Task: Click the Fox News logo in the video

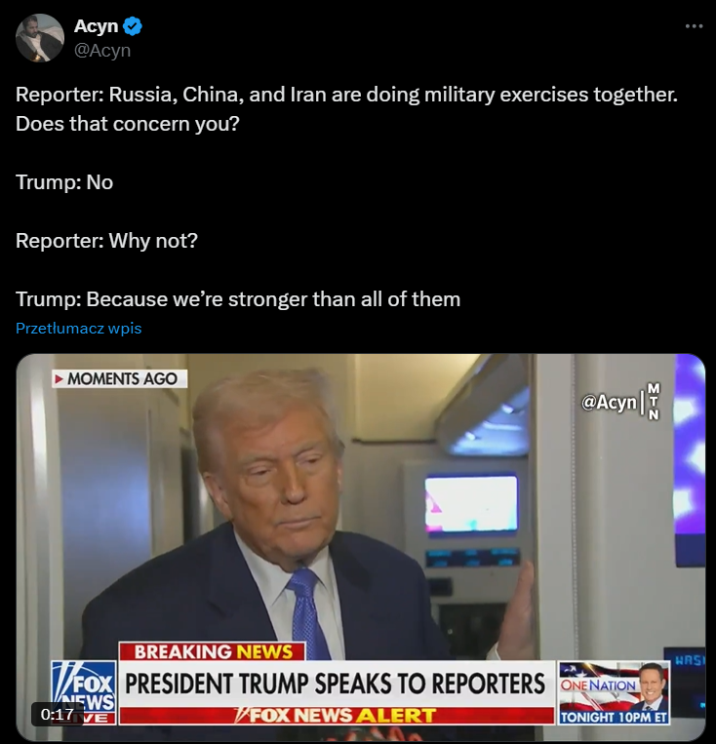Action: point(84,691)
